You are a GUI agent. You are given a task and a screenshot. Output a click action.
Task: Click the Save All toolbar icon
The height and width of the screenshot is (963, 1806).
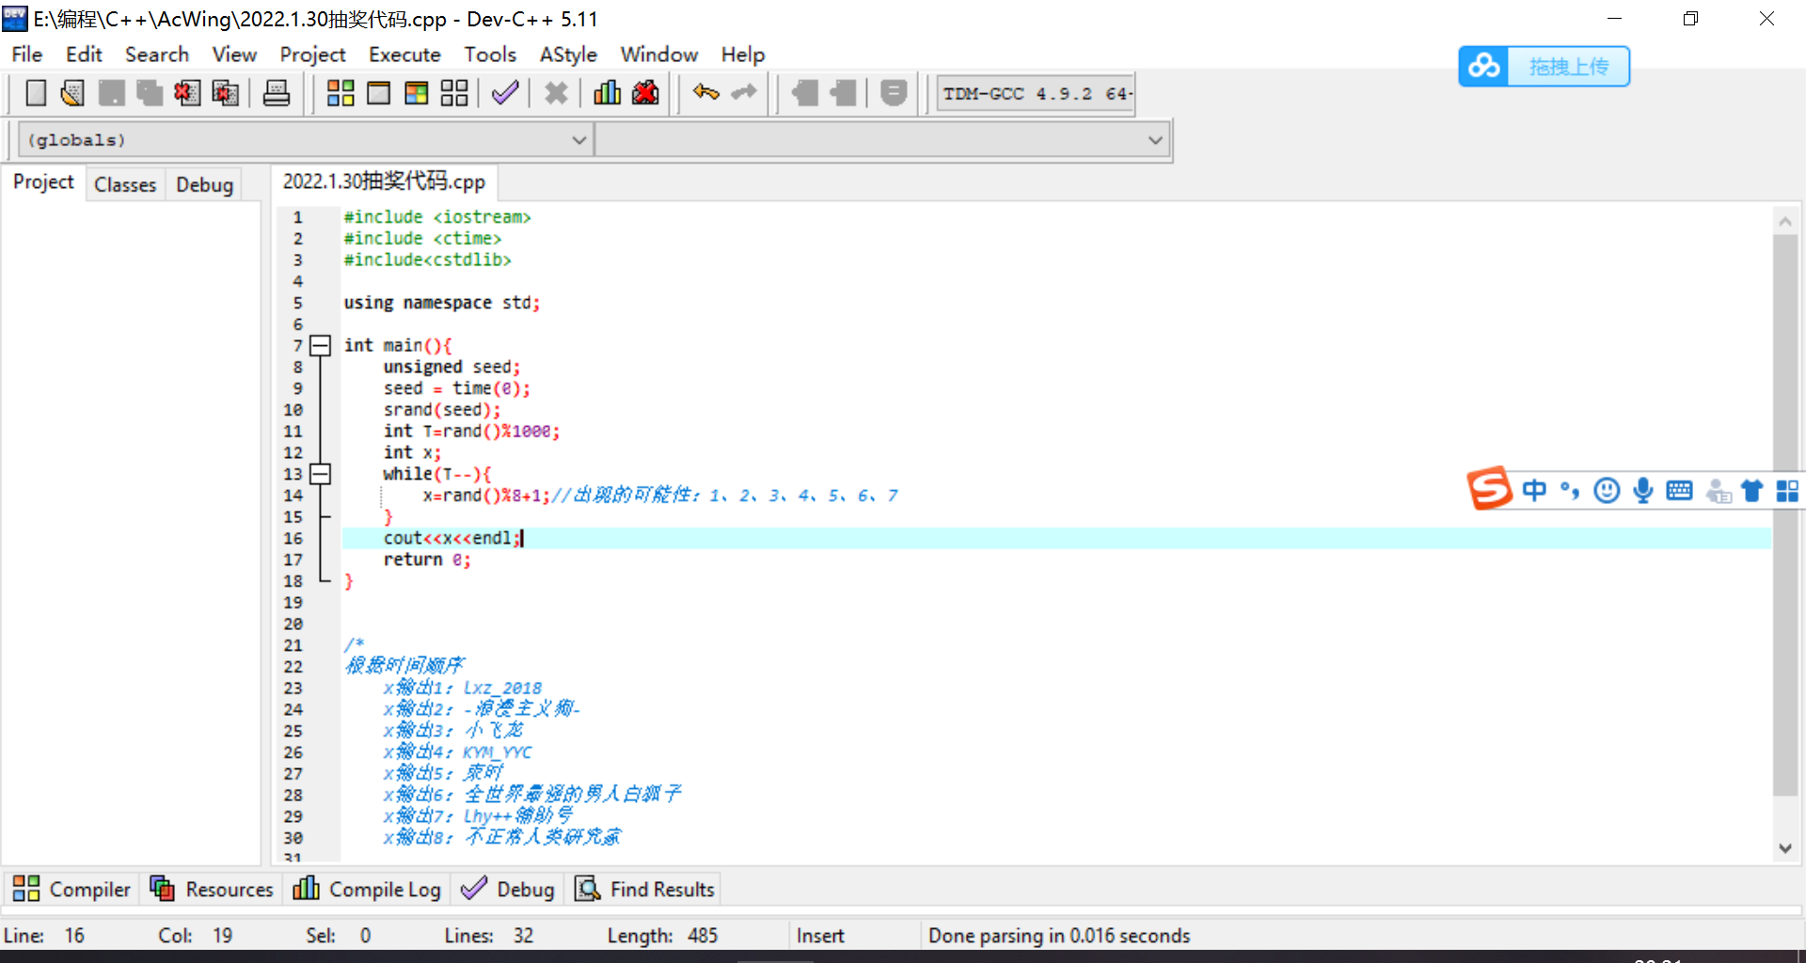click(150, 93)
